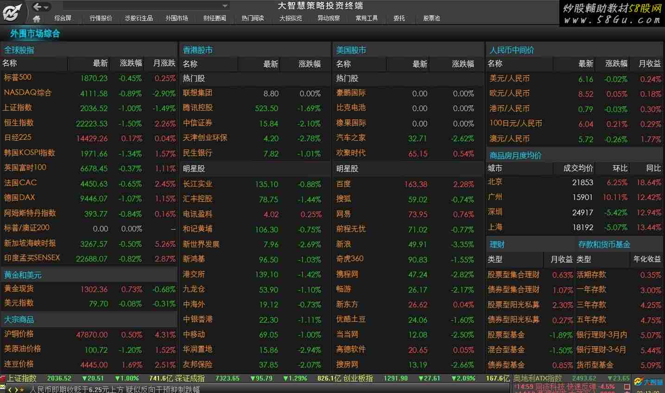
Task: Click the 香港股市 panel title
Action: 198,50
